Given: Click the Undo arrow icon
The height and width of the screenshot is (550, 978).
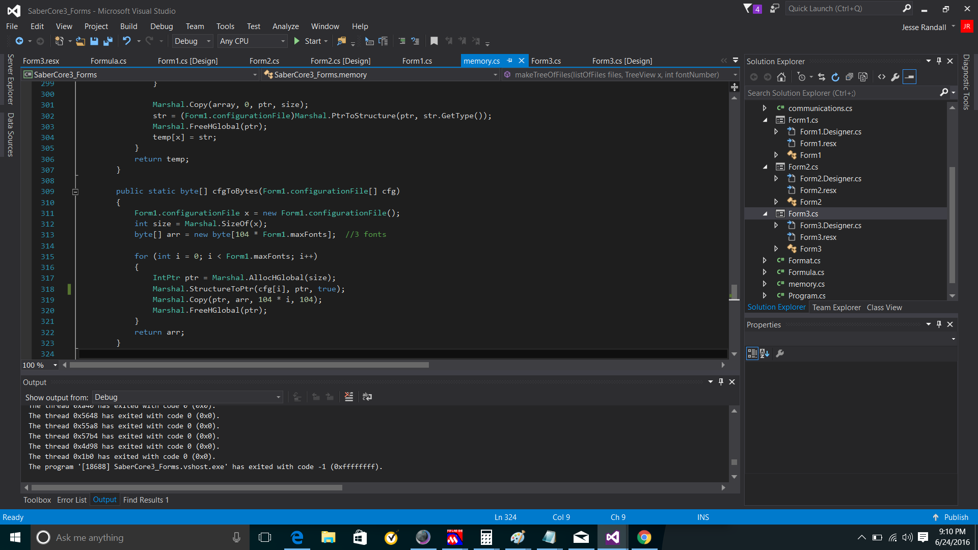Looking at the screenshot, I should (127, 41).
